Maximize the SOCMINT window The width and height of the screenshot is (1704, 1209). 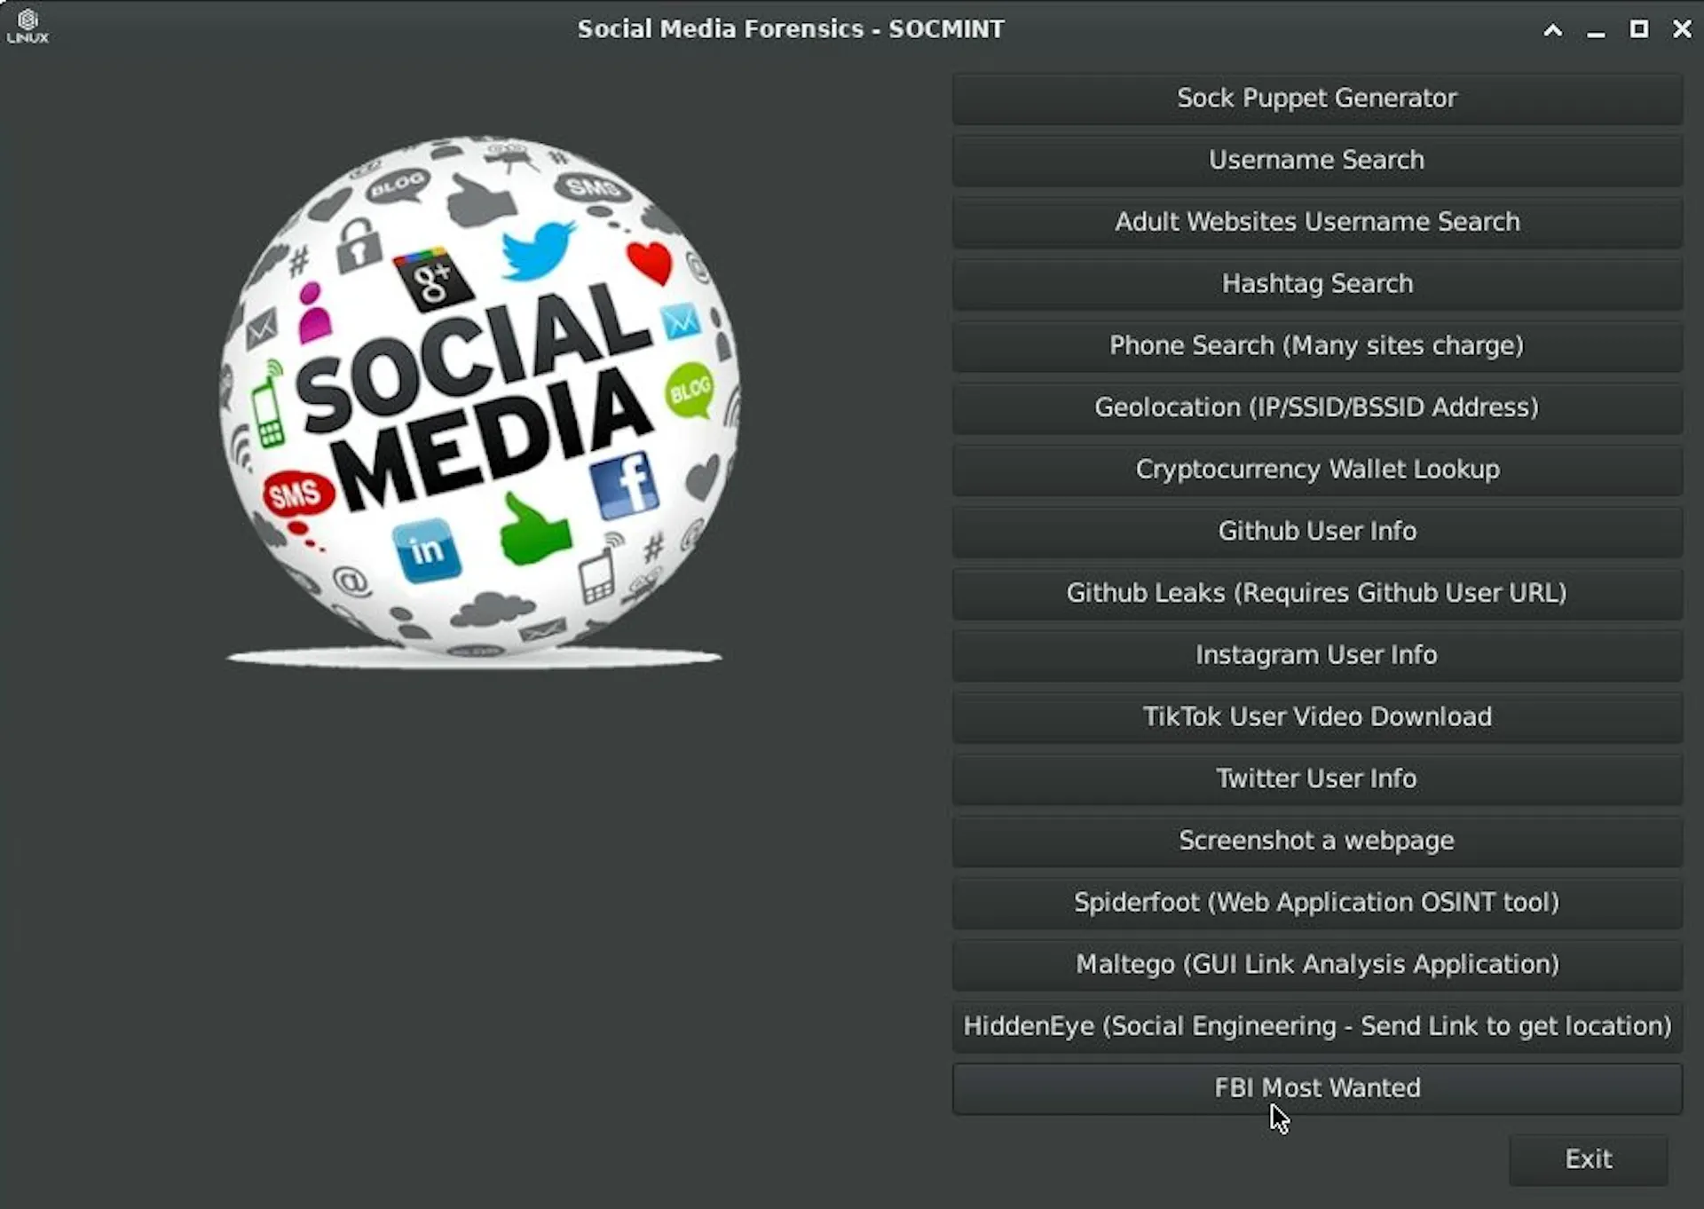1639,29
